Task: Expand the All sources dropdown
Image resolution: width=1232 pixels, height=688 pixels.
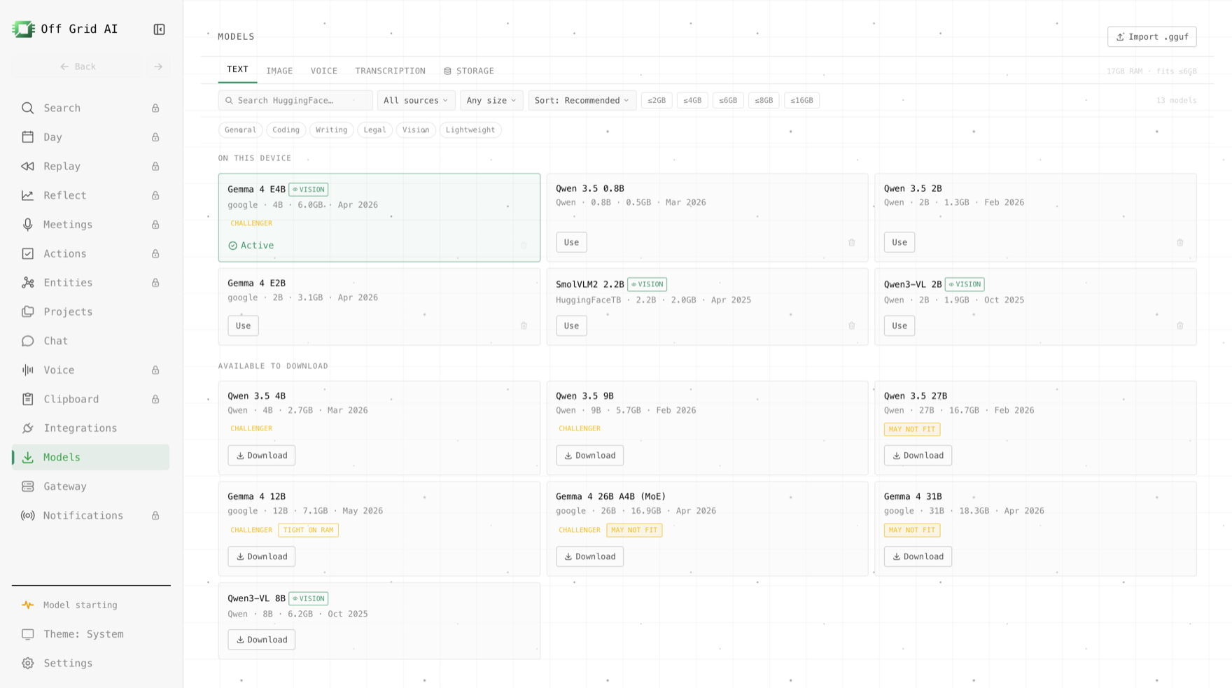Action: point(416,101)
